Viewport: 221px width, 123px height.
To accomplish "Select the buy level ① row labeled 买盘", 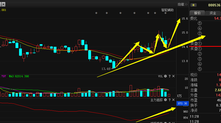I will click(x=196, y=49).
